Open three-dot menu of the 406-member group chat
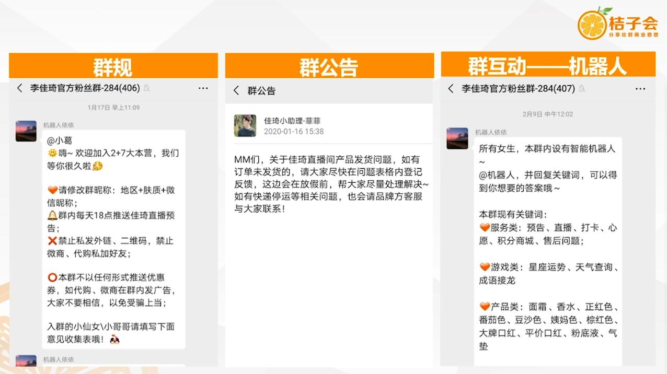This screenshot has height=374, width=667. [203, 88]
